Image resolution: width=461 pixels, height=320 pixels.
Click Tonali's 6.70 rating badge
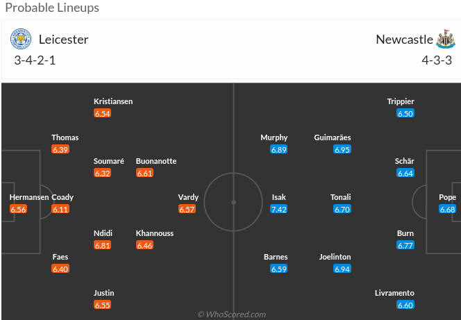(341, 209)
